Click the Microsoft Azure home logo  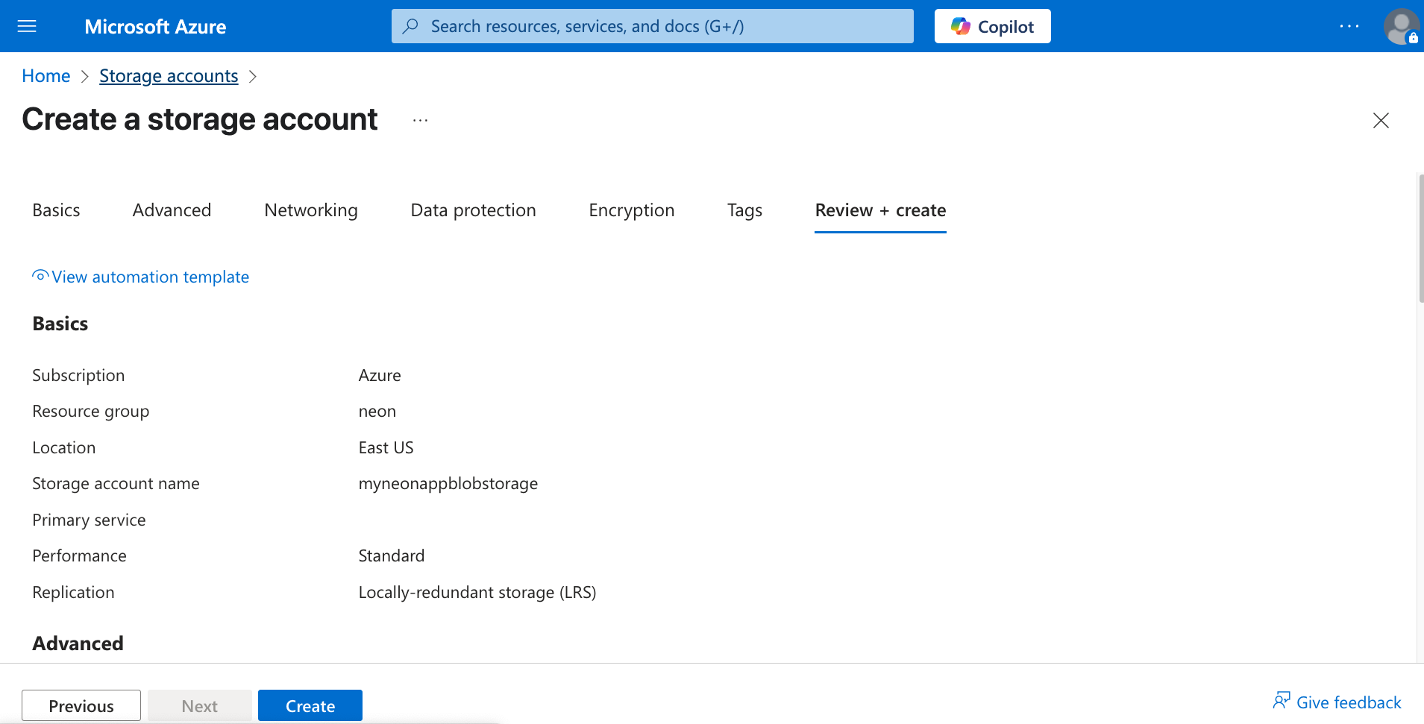pos(155,26)
